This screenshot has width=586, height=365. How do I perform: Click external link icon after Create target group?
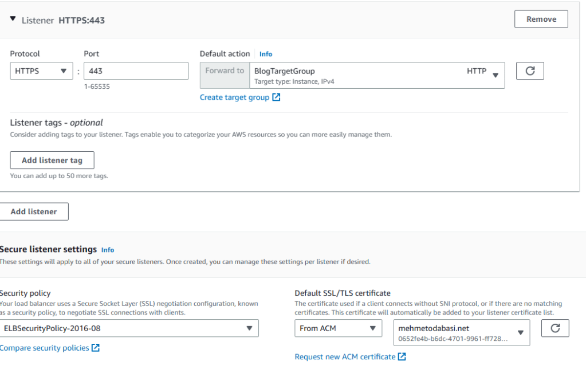[276, 97]
